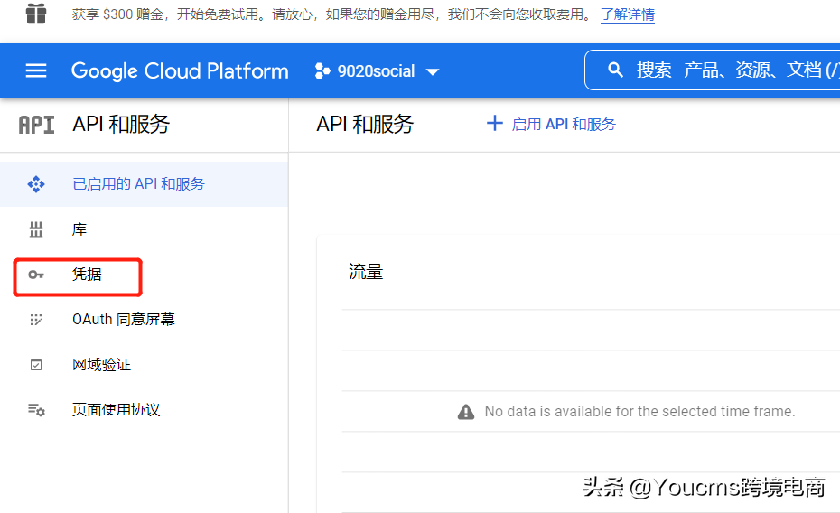Click the API 和服务 main page heading
The height and width of the screenshot is (513, 840).
tap(365, 125)
